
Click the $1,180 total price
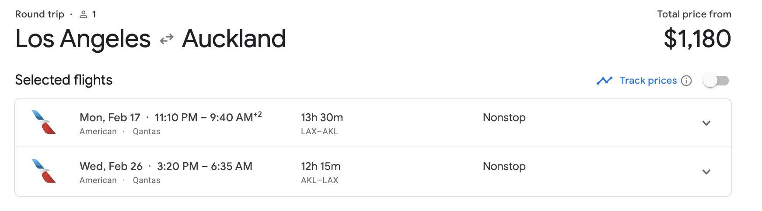[697, 39]
